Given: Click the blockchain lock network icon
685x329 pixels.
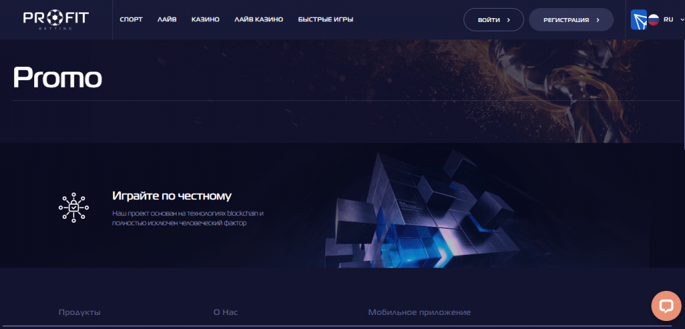Looking at the screenshot, I should point(74,208).
